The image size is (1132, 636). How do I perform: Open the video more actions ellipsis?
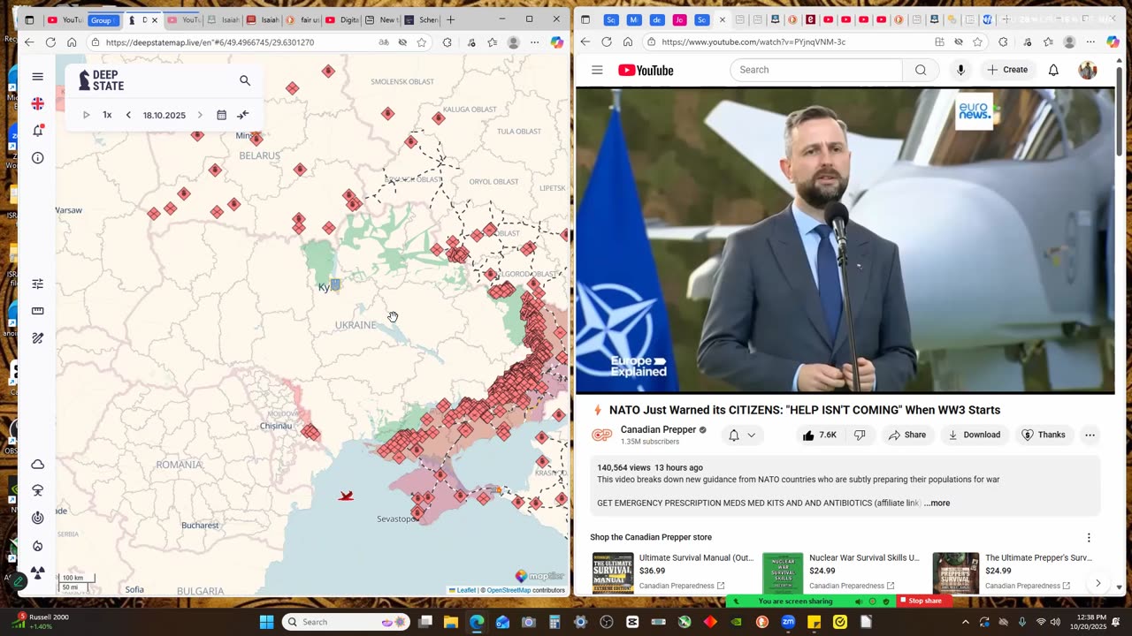point(1090,435)
